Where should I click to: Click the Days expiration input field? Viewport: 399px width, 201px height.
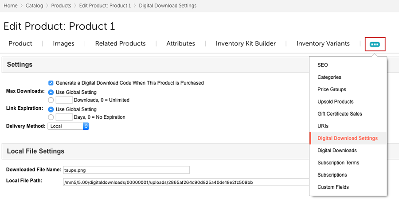pyautogui.click(x=64, y=117)
